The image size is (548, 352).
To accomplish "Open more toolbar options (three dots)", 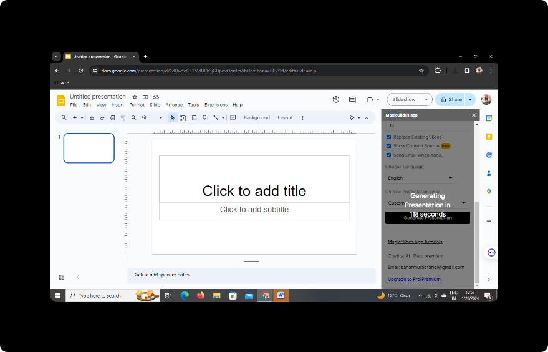I will click(302, 118).
